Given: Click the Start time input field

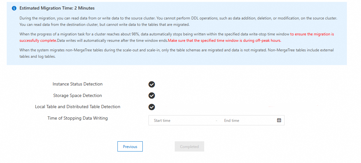Looking at the screenshot, I should tap(182, 121).
